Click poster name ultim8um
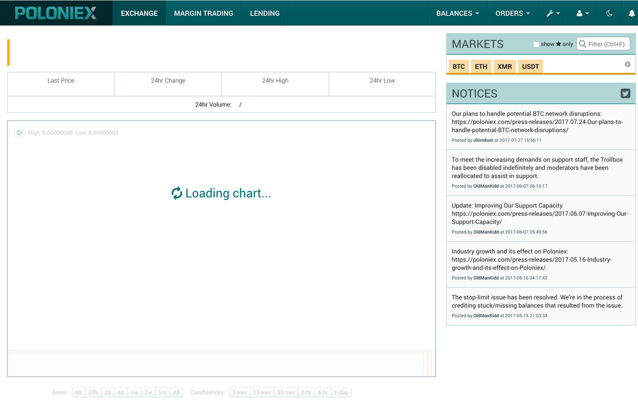Viewport: 638px width, 400px height. pos(483,140)
